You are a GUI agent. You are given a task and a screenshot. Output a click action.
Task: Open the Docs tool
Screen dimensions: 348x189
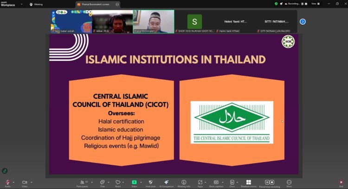pos(232,183)
